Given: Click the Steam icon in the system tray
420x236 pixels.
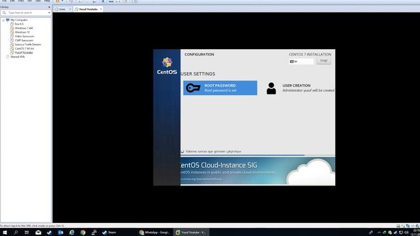Looking at the screenshot, I should (395, 233).
